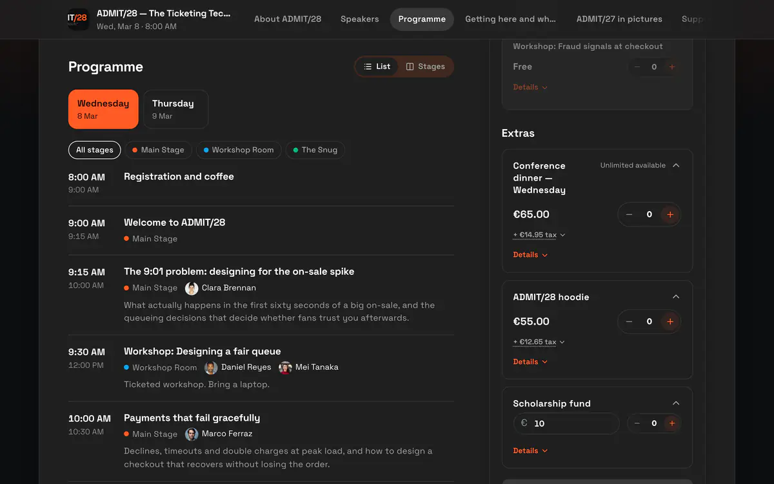Decrease Scholarship fund quantity

click(x=637, y=423)
